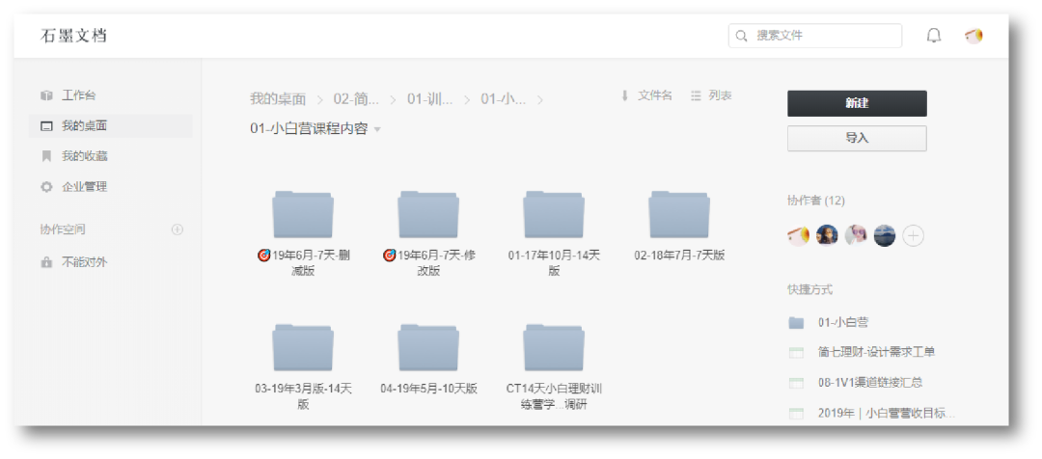Viewport: 1042px width, 459px height.
Task: Add a new 协作空间 with plus icon
Action: [177, 229]
